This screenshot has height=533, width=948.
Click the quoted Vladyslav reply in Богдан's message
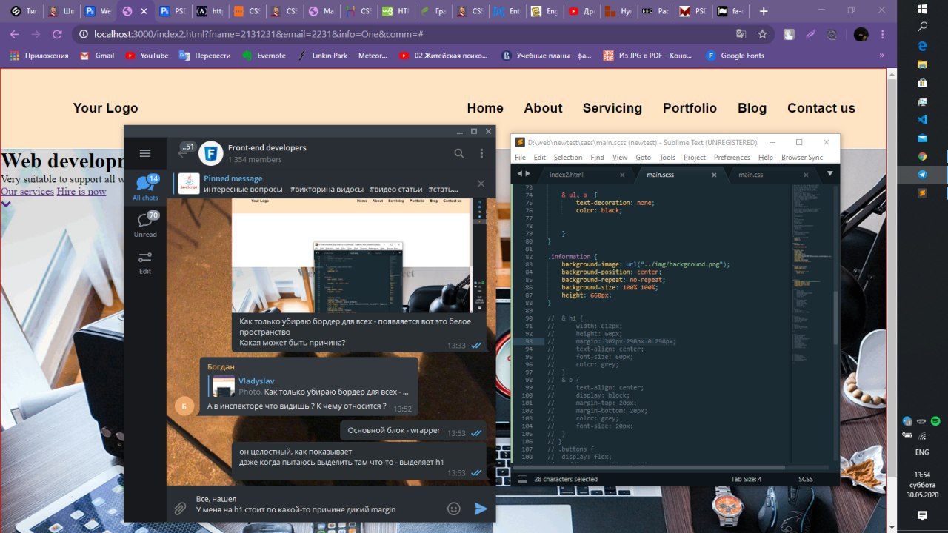(310, 386)
